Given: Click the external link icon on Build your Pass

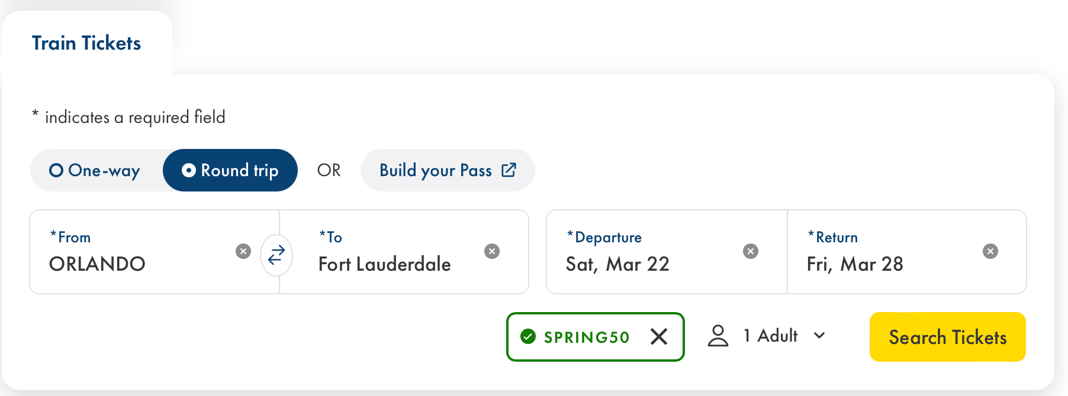Looking at the screenshot, I should [509, 170].
